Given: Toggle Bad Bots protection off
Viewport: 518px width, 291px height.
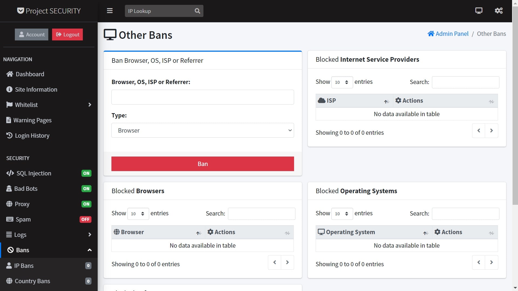Looking at the screenshot, I should click(x=86, y=189).
